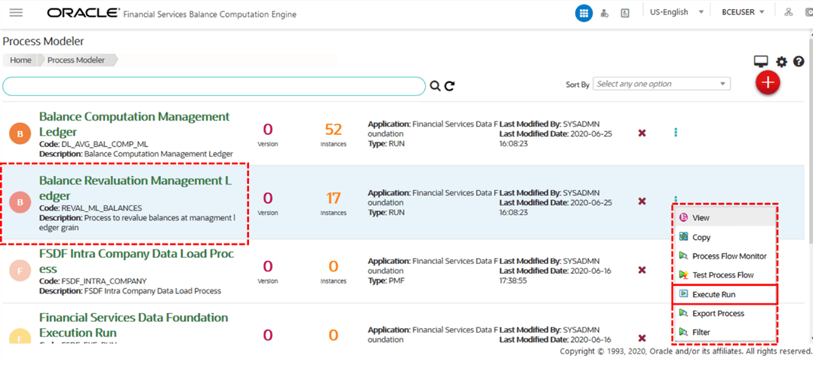Select Process Flow Monitor menu entry
The height and width of the screenshot is (365, 813).
pyautogui.click(x=725, y=256)
